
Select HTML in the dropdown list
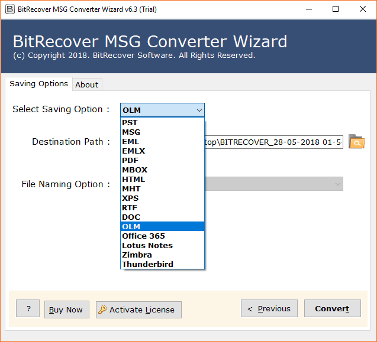162,180
